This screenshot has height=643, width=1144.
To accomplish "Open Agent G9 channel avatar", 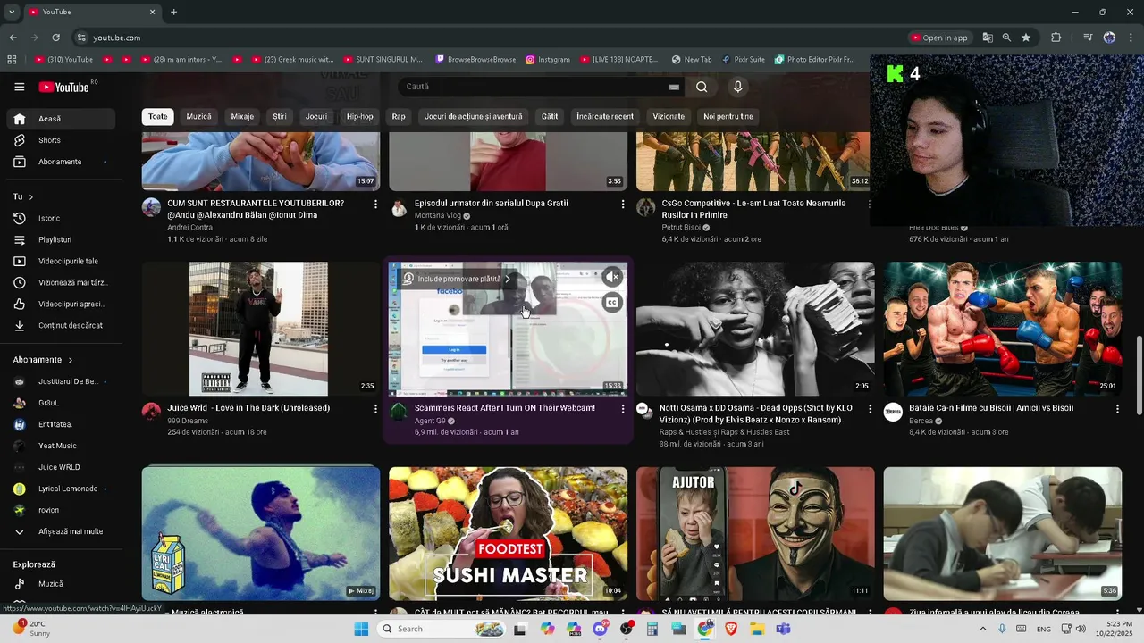I will [399, 412].
